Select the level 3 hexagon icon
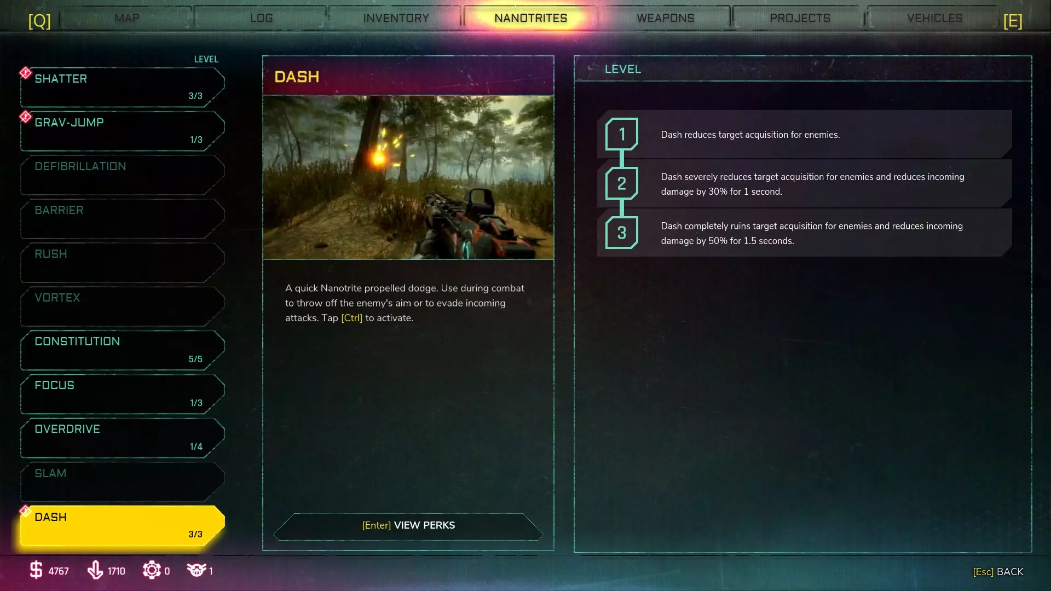This screenshot has height=591, width=1051. pyautogui.click(x=622, y=233)
